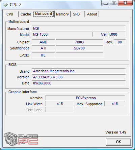Click the empty LPCIO model field
Viewport: 135px width, 150px height.
[79, 55]
